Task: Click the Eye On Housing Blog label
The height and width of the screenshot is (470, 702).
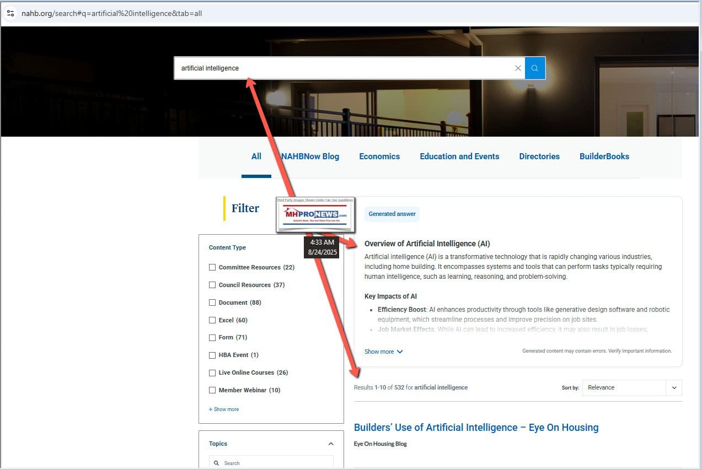Action: tap(381, 444)
